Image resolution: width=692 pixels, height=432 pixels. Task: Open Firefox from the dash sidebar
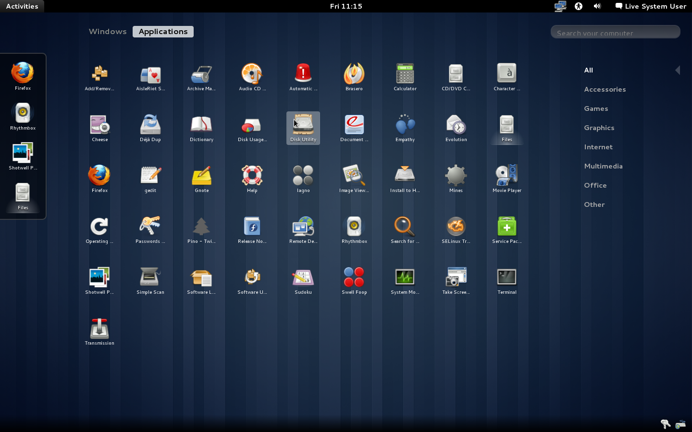[x=23, y=76]
